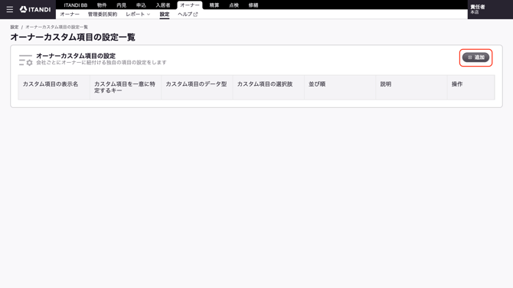The height and width of the screenshot is (288, 513).
Task: Click the オーナーカスタム項目の設定一覧 page heading
Action: 73,38
